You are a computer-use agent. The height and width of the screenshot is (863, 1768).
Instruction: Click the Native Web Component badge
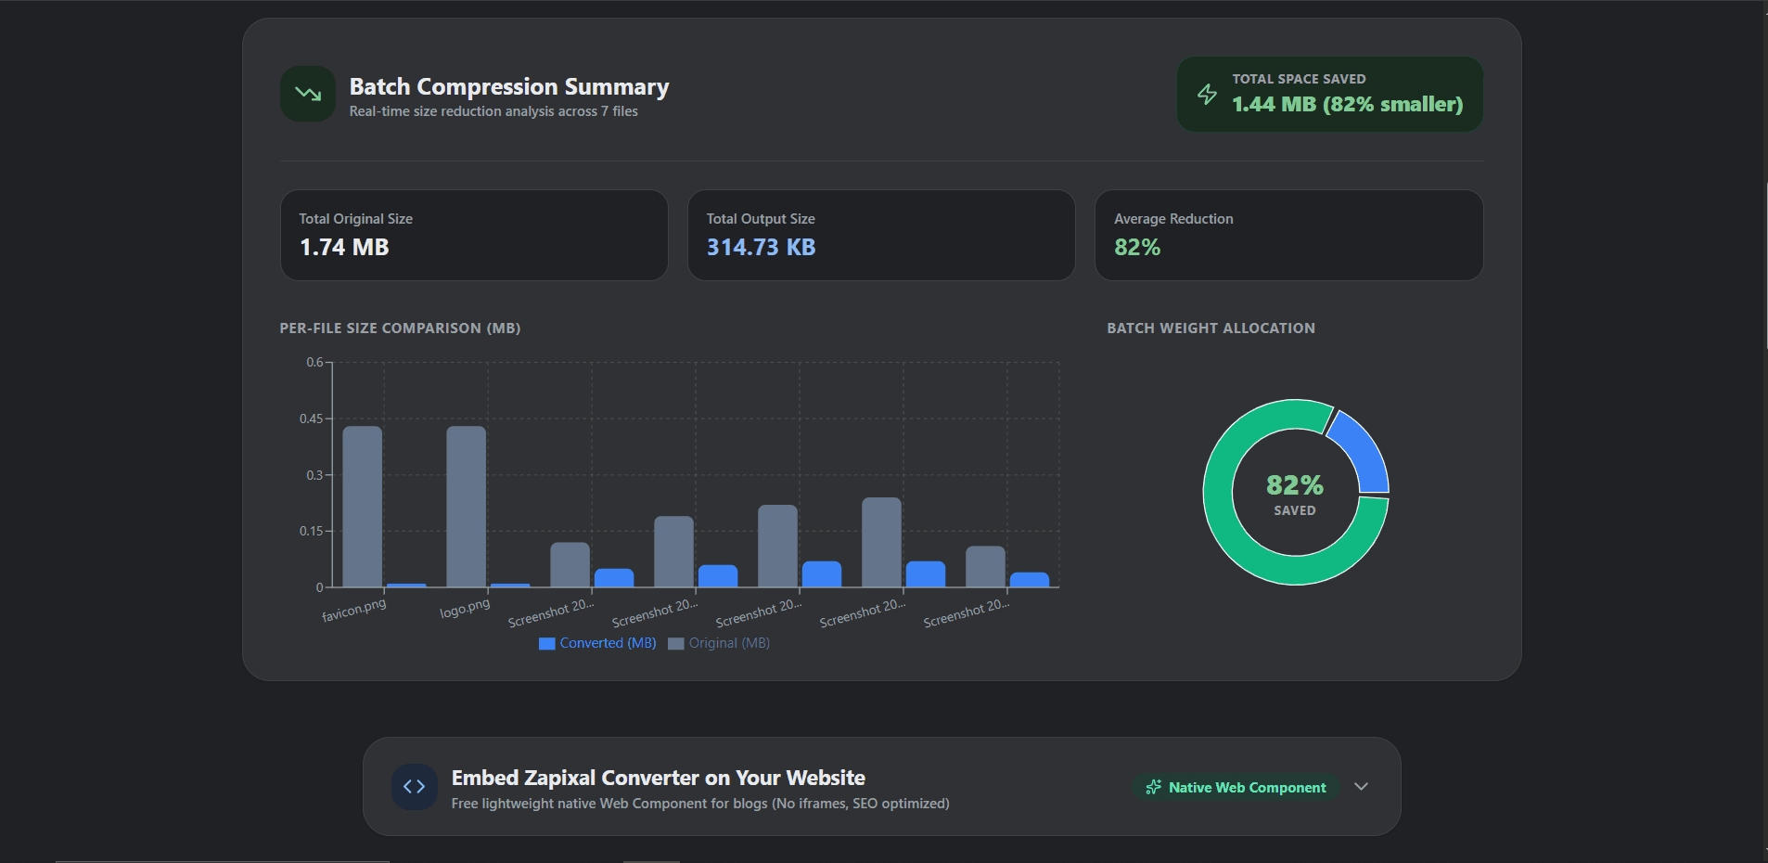pos(1236,787)
